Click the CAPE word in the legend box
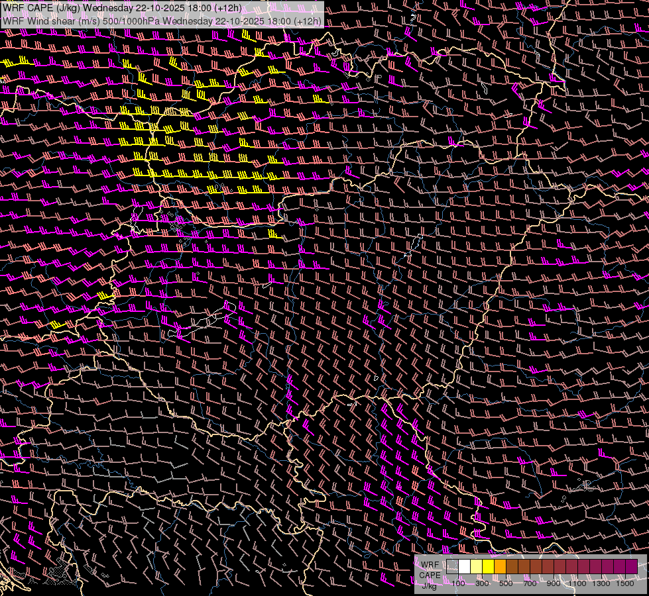This screenshot has width=649, height=596. (430, 575)
